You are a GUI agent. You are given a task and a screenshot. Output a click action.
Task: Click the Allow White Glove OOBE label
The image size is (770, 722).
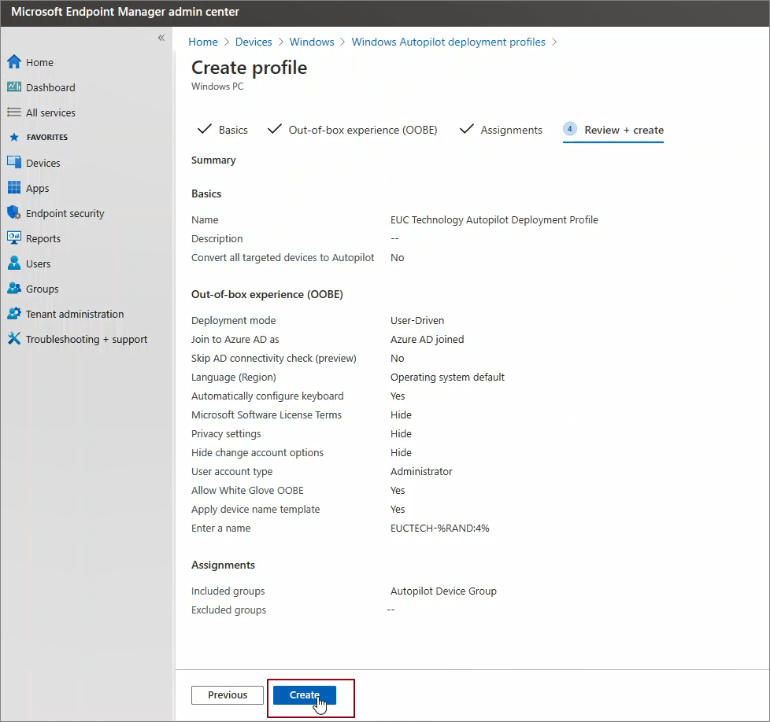click(247, 491)
